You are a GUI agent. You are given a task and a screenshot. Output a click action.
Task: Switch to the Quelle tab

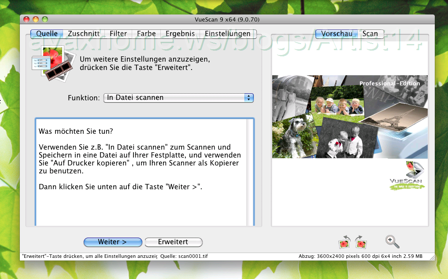click(47, 34)
